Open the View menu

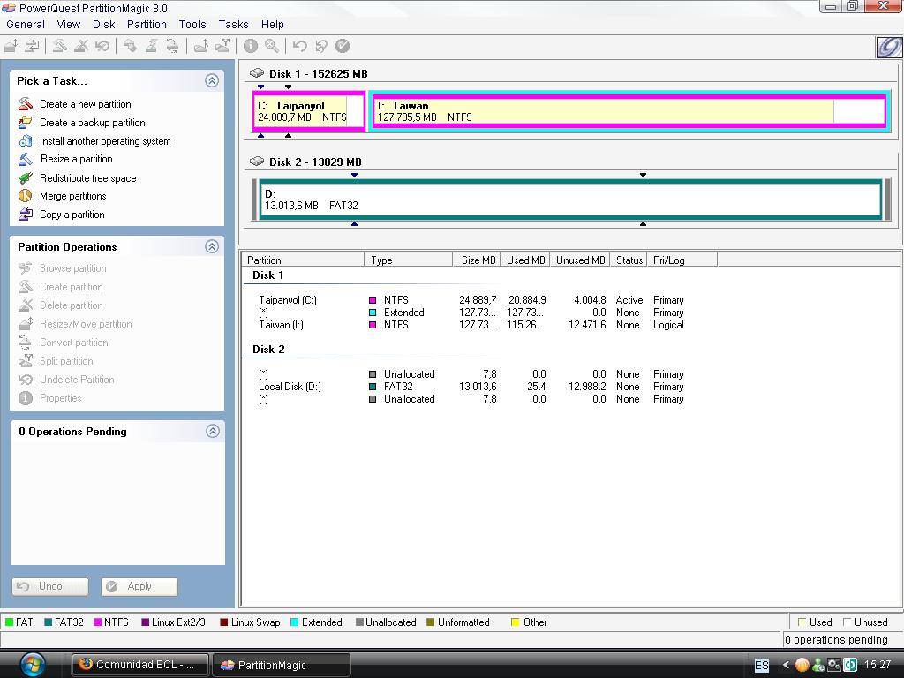(x=69, y=24)
